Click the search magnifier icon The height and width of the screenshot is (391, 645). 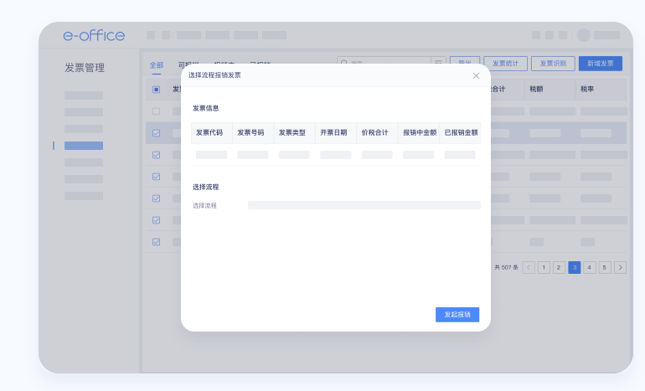pos(344,63)
